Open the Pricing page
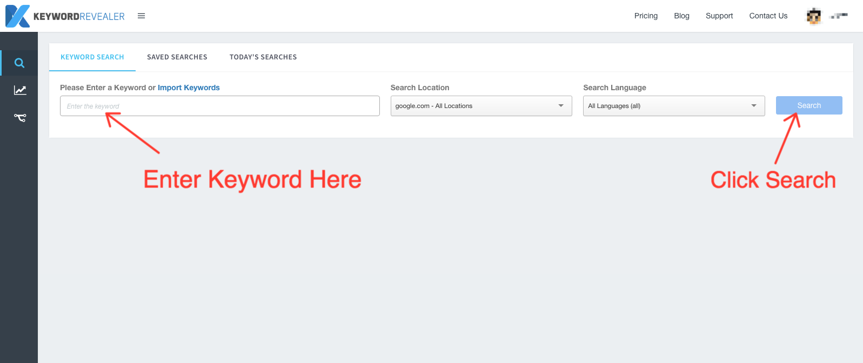This screenshot has height=363, width=863. pyautogui.click(x=646, y=16)
